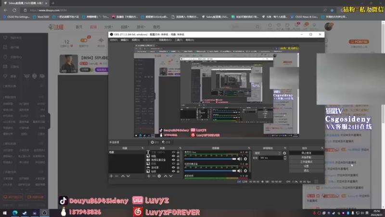Toggle visibility of 视频采集设备 source
This screenshot has height=217, width=385.
point(173,160)
